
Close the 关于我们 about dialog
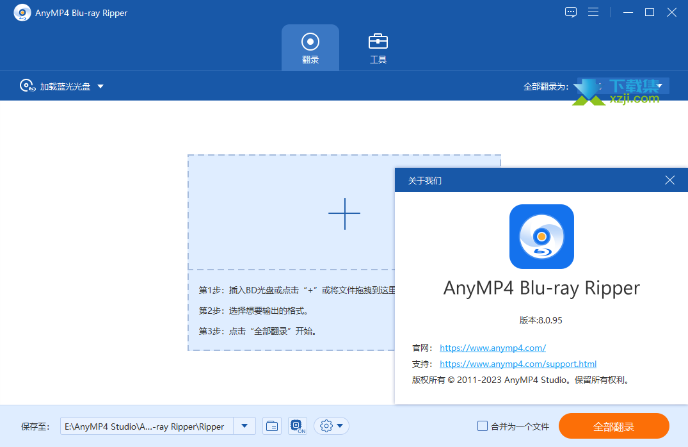tap(669, 180)
